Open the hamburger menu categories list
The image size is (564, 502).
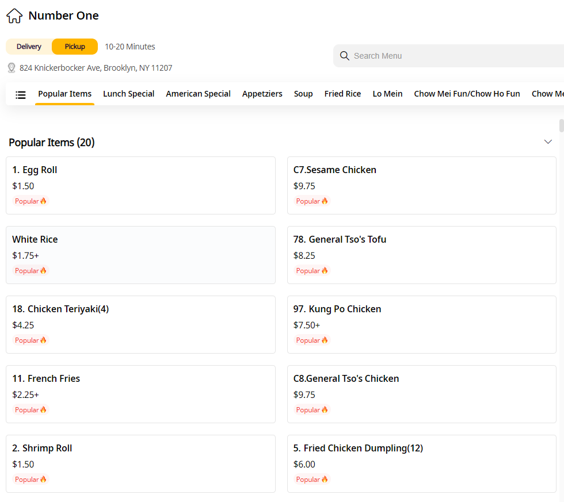(21, 94)
